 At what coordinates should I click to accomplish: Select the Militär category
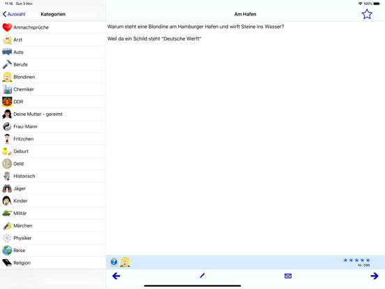click(53, 213)
